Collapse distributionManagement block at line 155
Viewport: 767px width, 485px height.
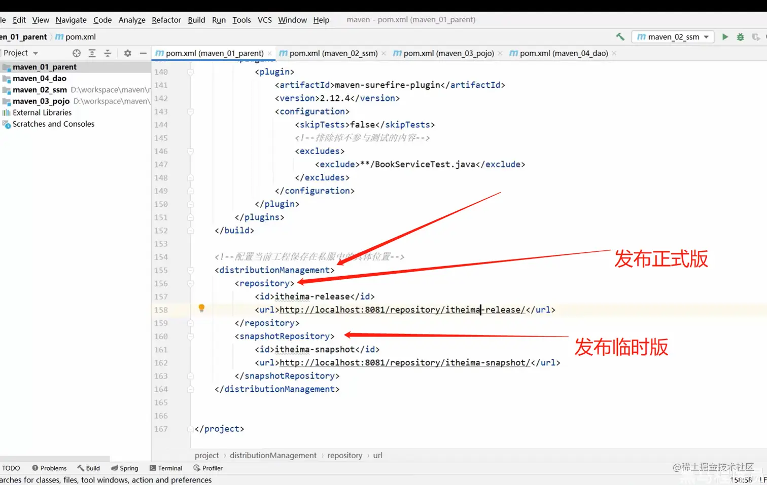click(190, 270)
